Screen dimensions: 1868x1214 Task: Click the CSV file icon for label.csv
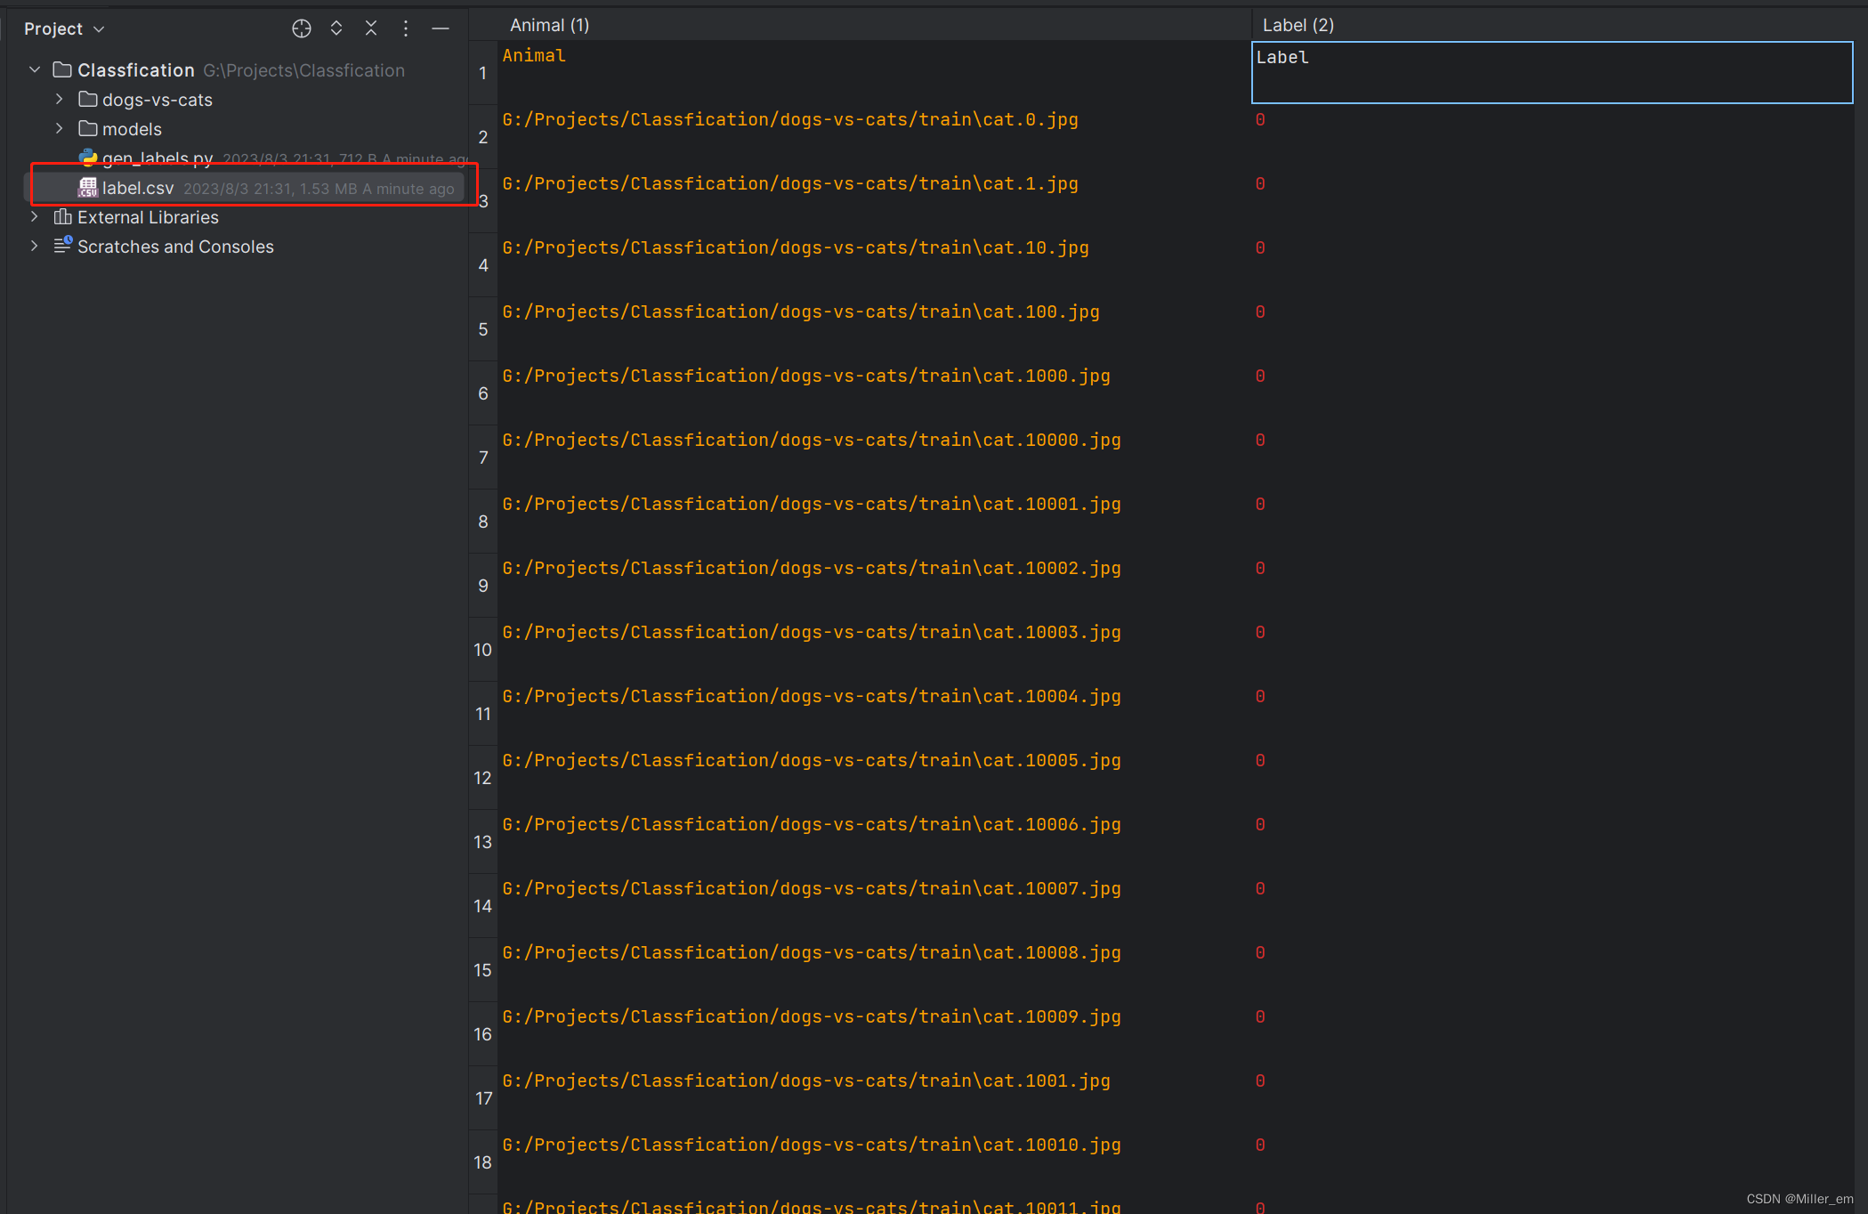point(85,186)
